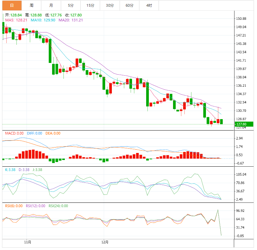Click the DEA: 0.00 label

coord(53,133)
